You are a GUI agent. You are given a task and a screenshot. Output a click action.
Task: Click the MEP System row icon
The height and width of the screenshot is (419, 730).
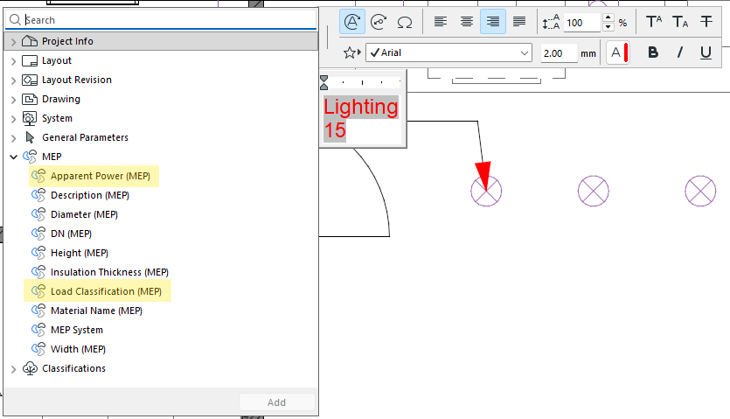tap(38, 330)
